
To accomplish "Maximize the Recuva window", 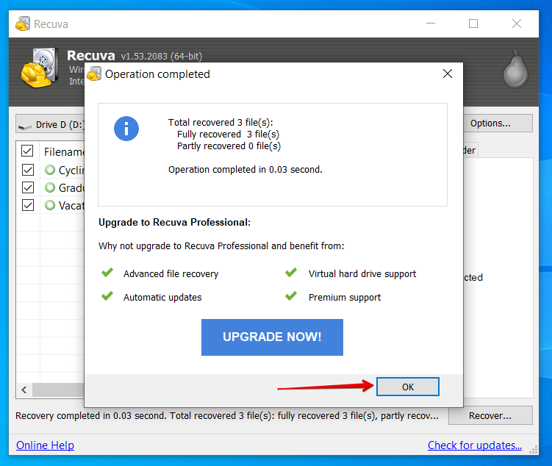I will [473, 24].
